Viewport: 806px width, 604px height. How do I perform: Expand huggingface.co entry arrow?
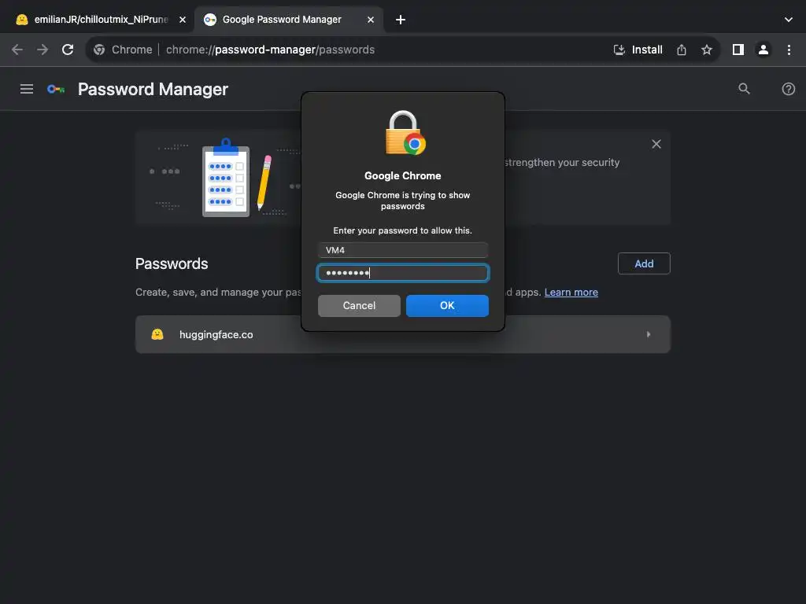tap(649, 334)
